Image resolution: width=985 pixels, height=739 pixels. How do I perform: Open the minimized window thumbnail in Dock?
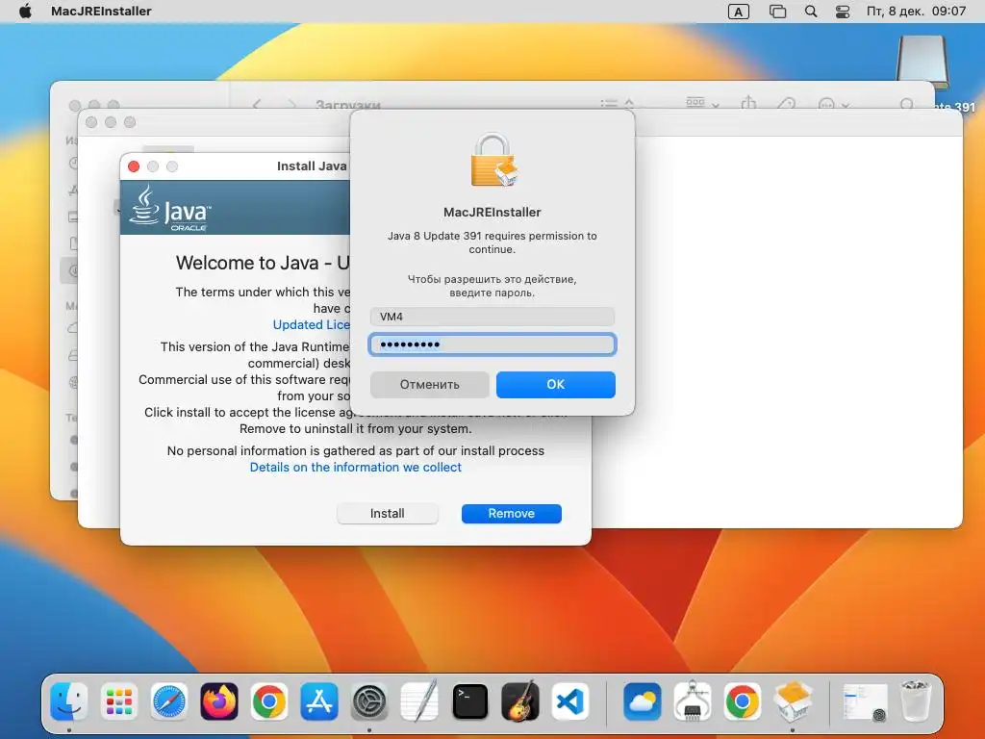865,701
